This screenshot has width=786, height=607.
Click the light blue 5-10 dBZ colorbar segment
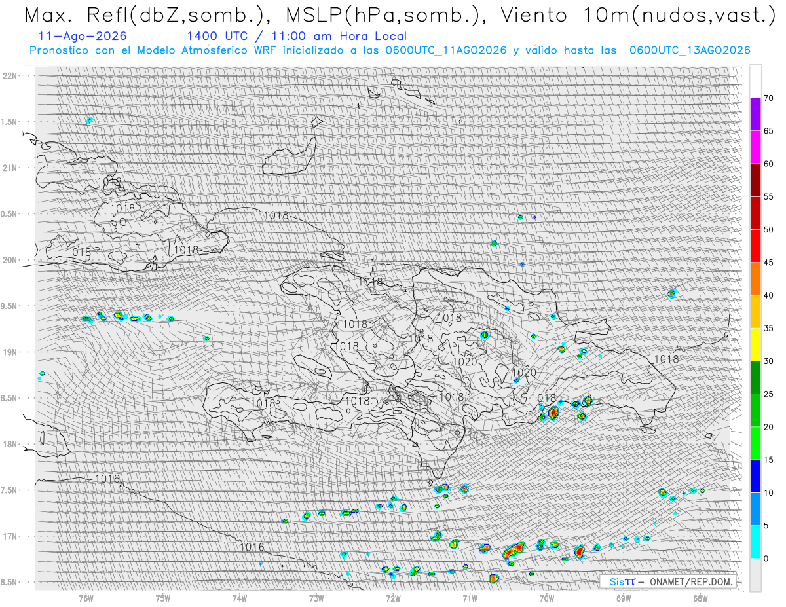coord(755,509)
